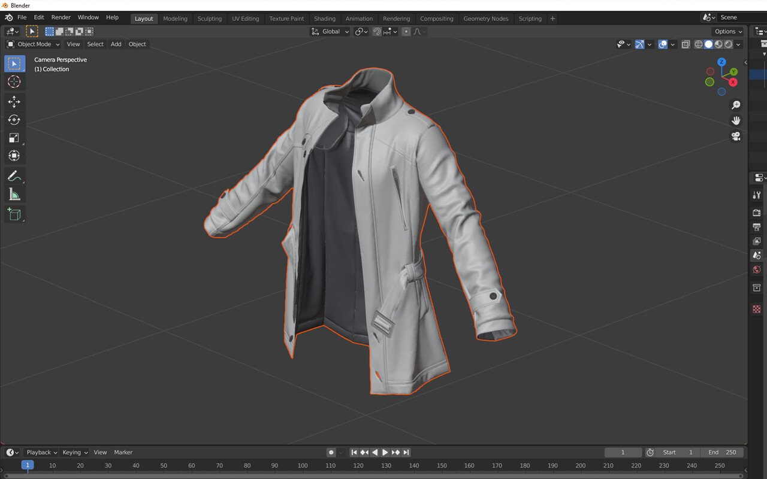Image resolution: width=767 pixels, height=479 pixels.
Task: Open the transform orientation Global dropdown
Action: (330, 31)
